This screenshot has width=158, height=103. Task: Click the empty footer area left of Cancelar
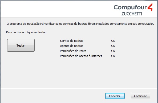(x=52, y=96)
